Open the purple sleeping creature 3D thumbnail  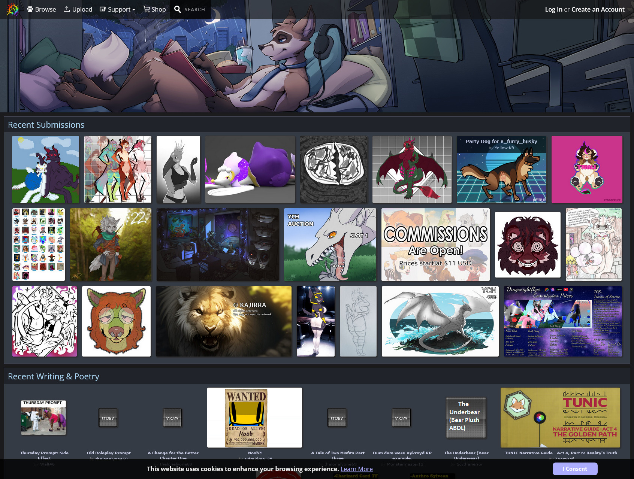coord(250,169)
